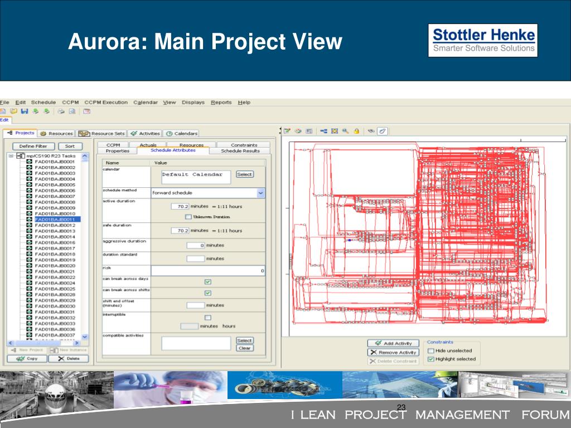Image resolution: width=571 pixels, height=428 pixels.
Task: Click the fit-to-window icon in the diagram toolbar
Action: 335,131
